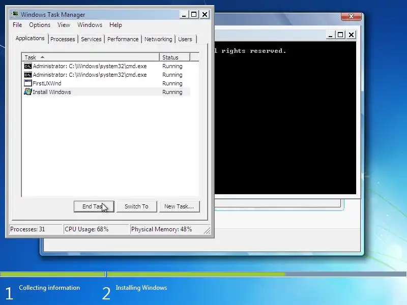Click the End Task button
Screen dimensions: 407x305
point(94,206)
